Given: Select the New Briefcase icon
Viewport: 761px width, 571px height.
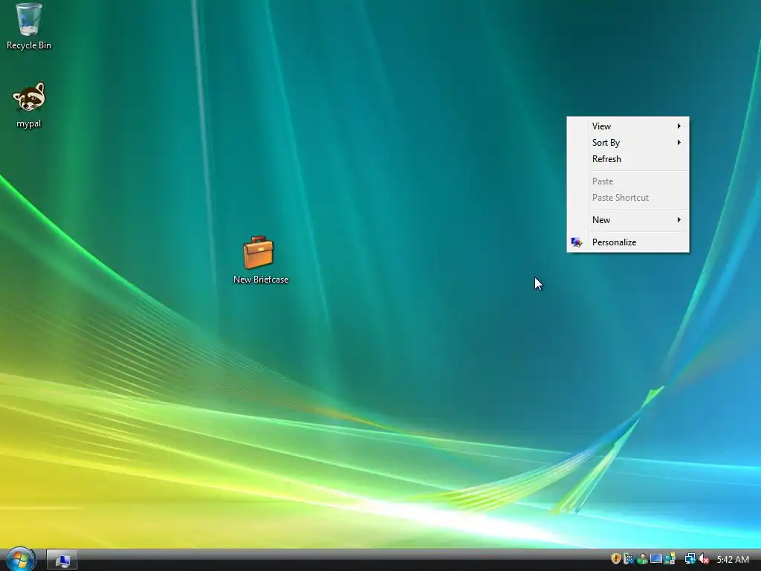Looking at the screenshot, I should click(x=259, y=253).
